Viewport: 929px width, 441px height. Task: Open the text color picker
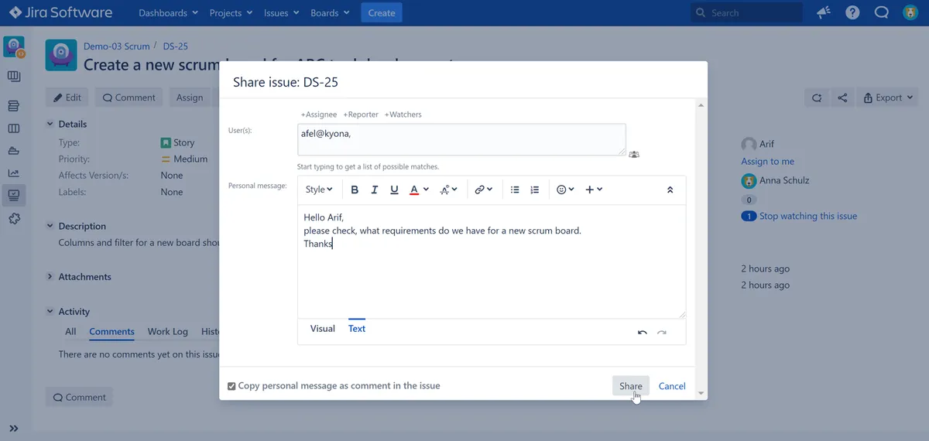[x=418, y=190]
